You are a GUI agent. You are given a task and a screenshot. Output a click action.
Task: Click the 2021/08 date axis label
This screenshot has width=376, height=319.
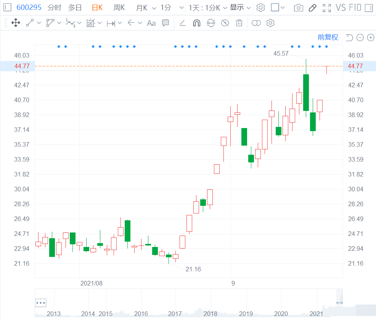click(92, 283)
